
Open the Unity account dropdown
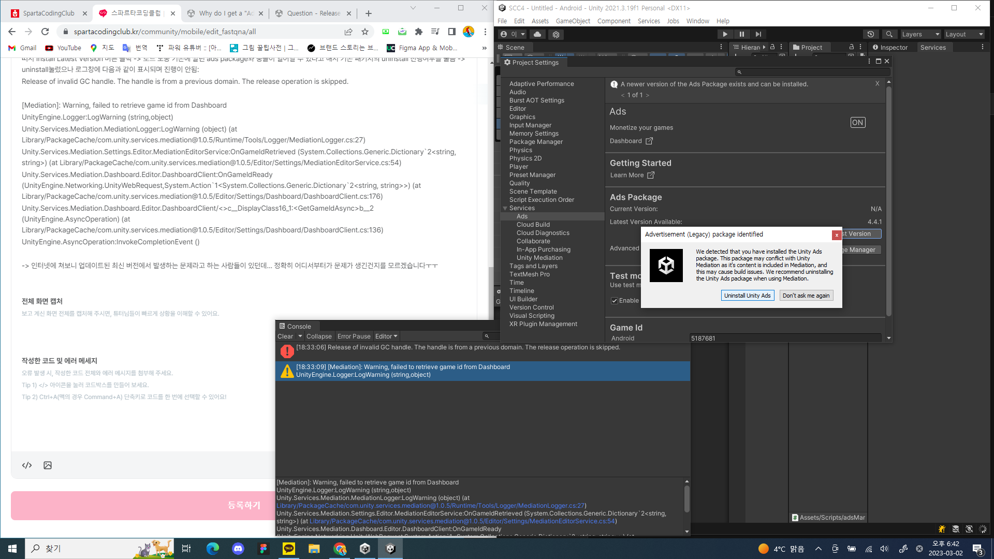(512, 34)
